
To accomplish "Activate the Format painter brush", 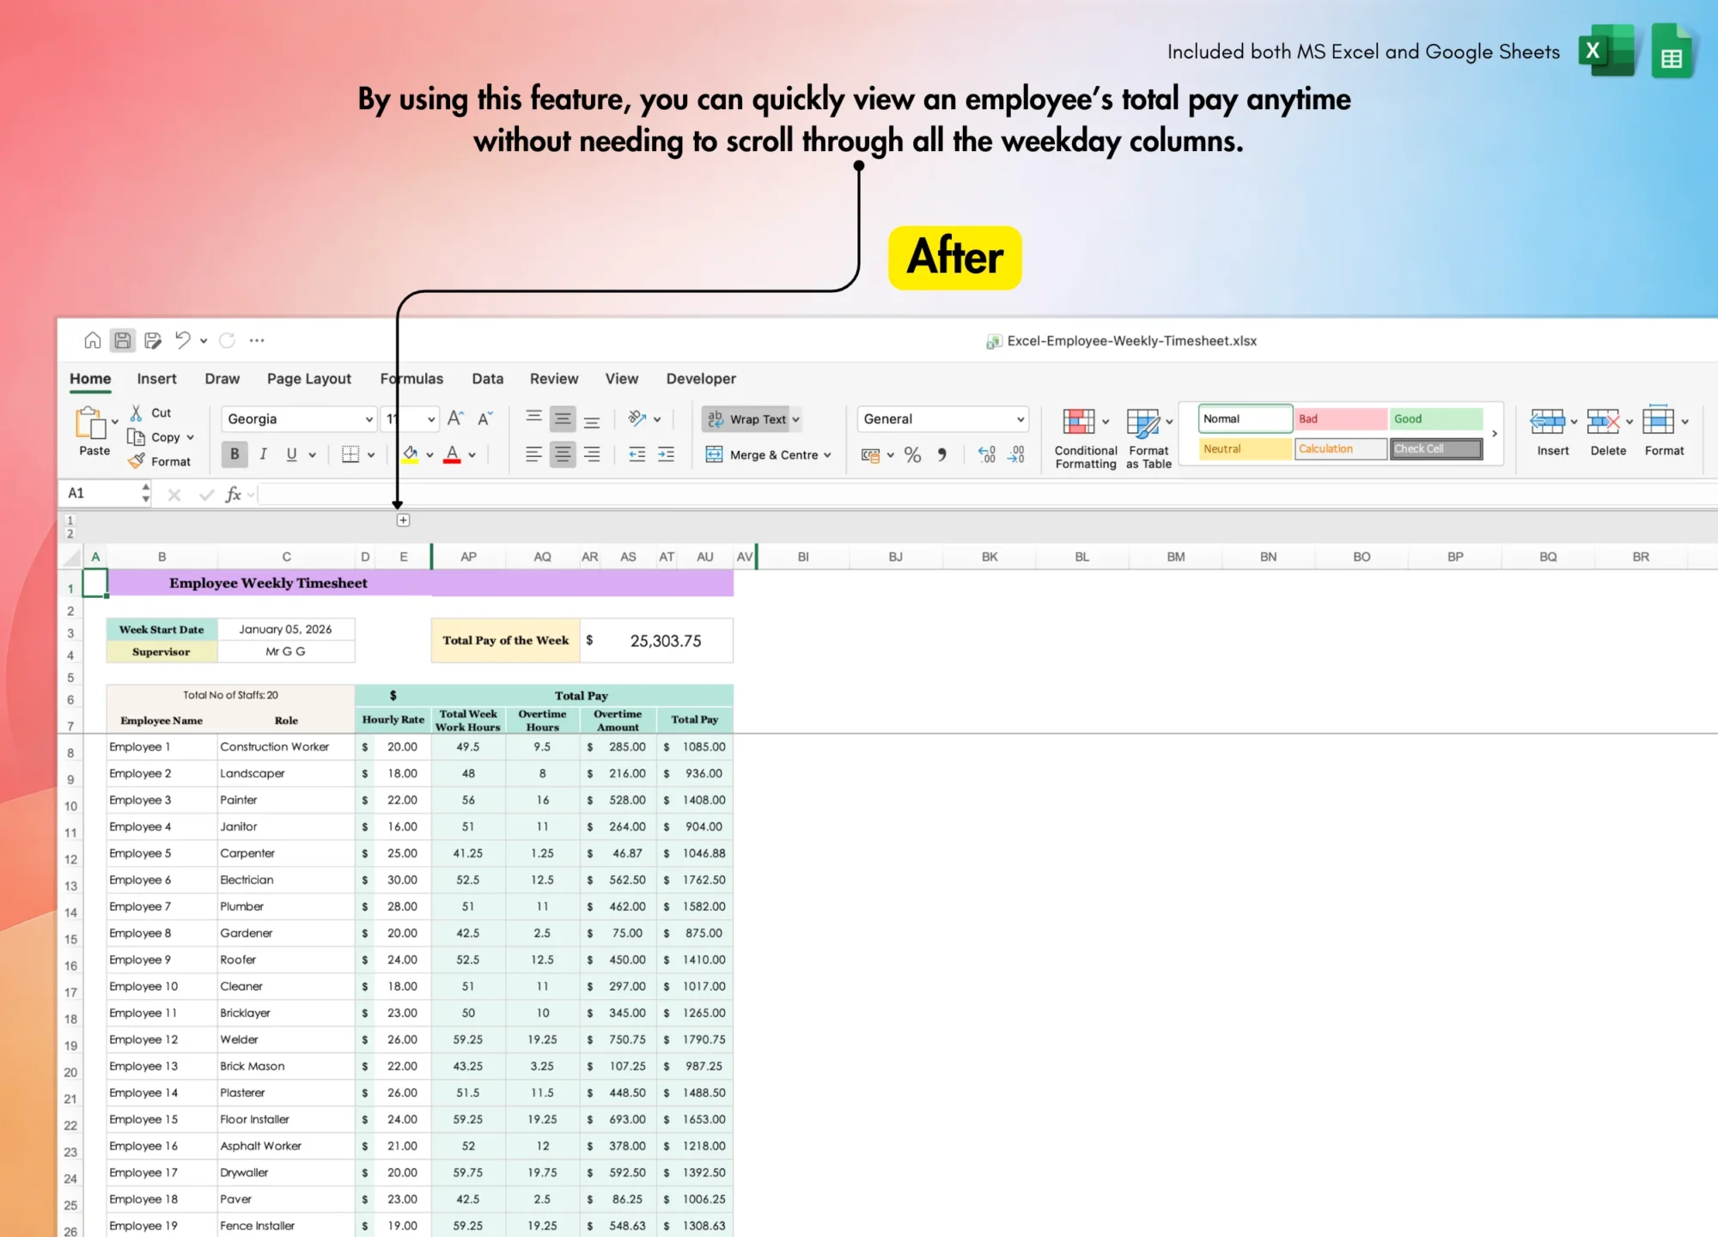I will 137,461.
